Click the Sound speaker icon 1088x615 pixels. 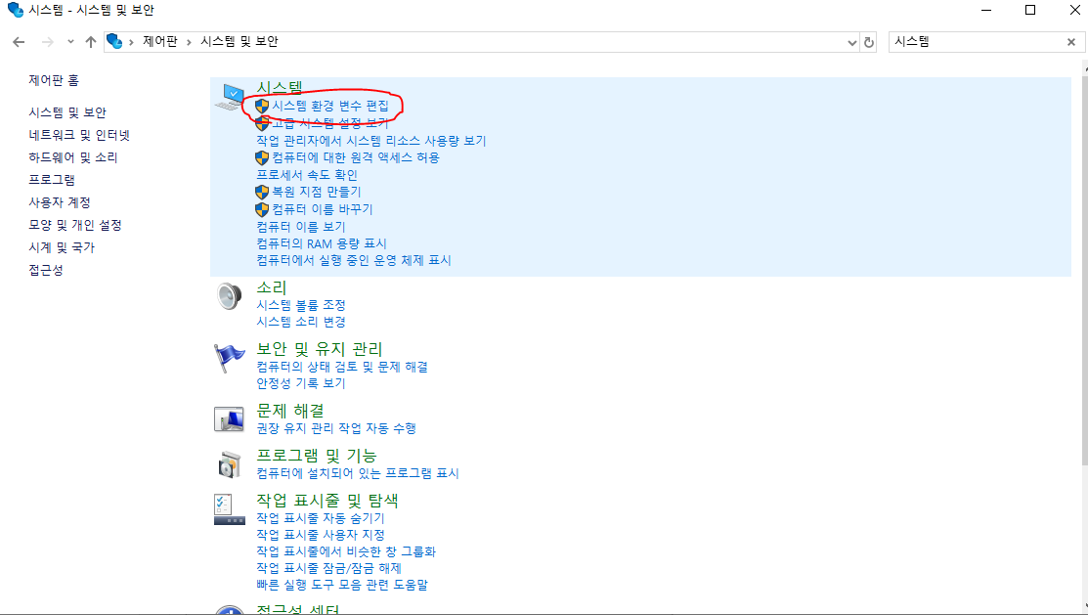click(229, 296)
